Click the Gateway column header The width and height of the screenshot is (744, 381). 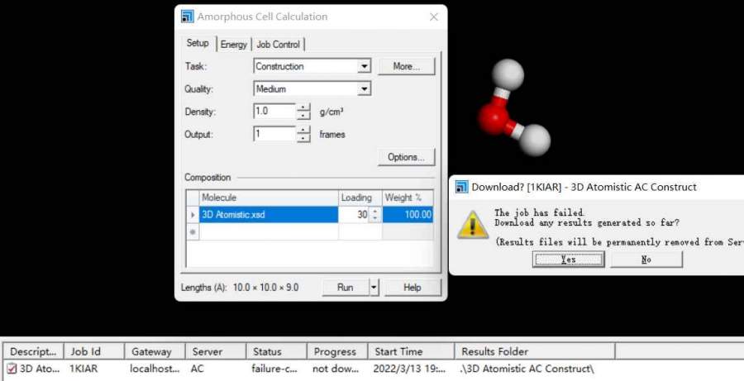tap(155, 351)
